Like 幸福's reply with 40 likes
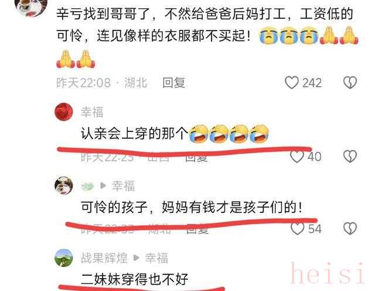The image size is (375, 291). (297, 157)
